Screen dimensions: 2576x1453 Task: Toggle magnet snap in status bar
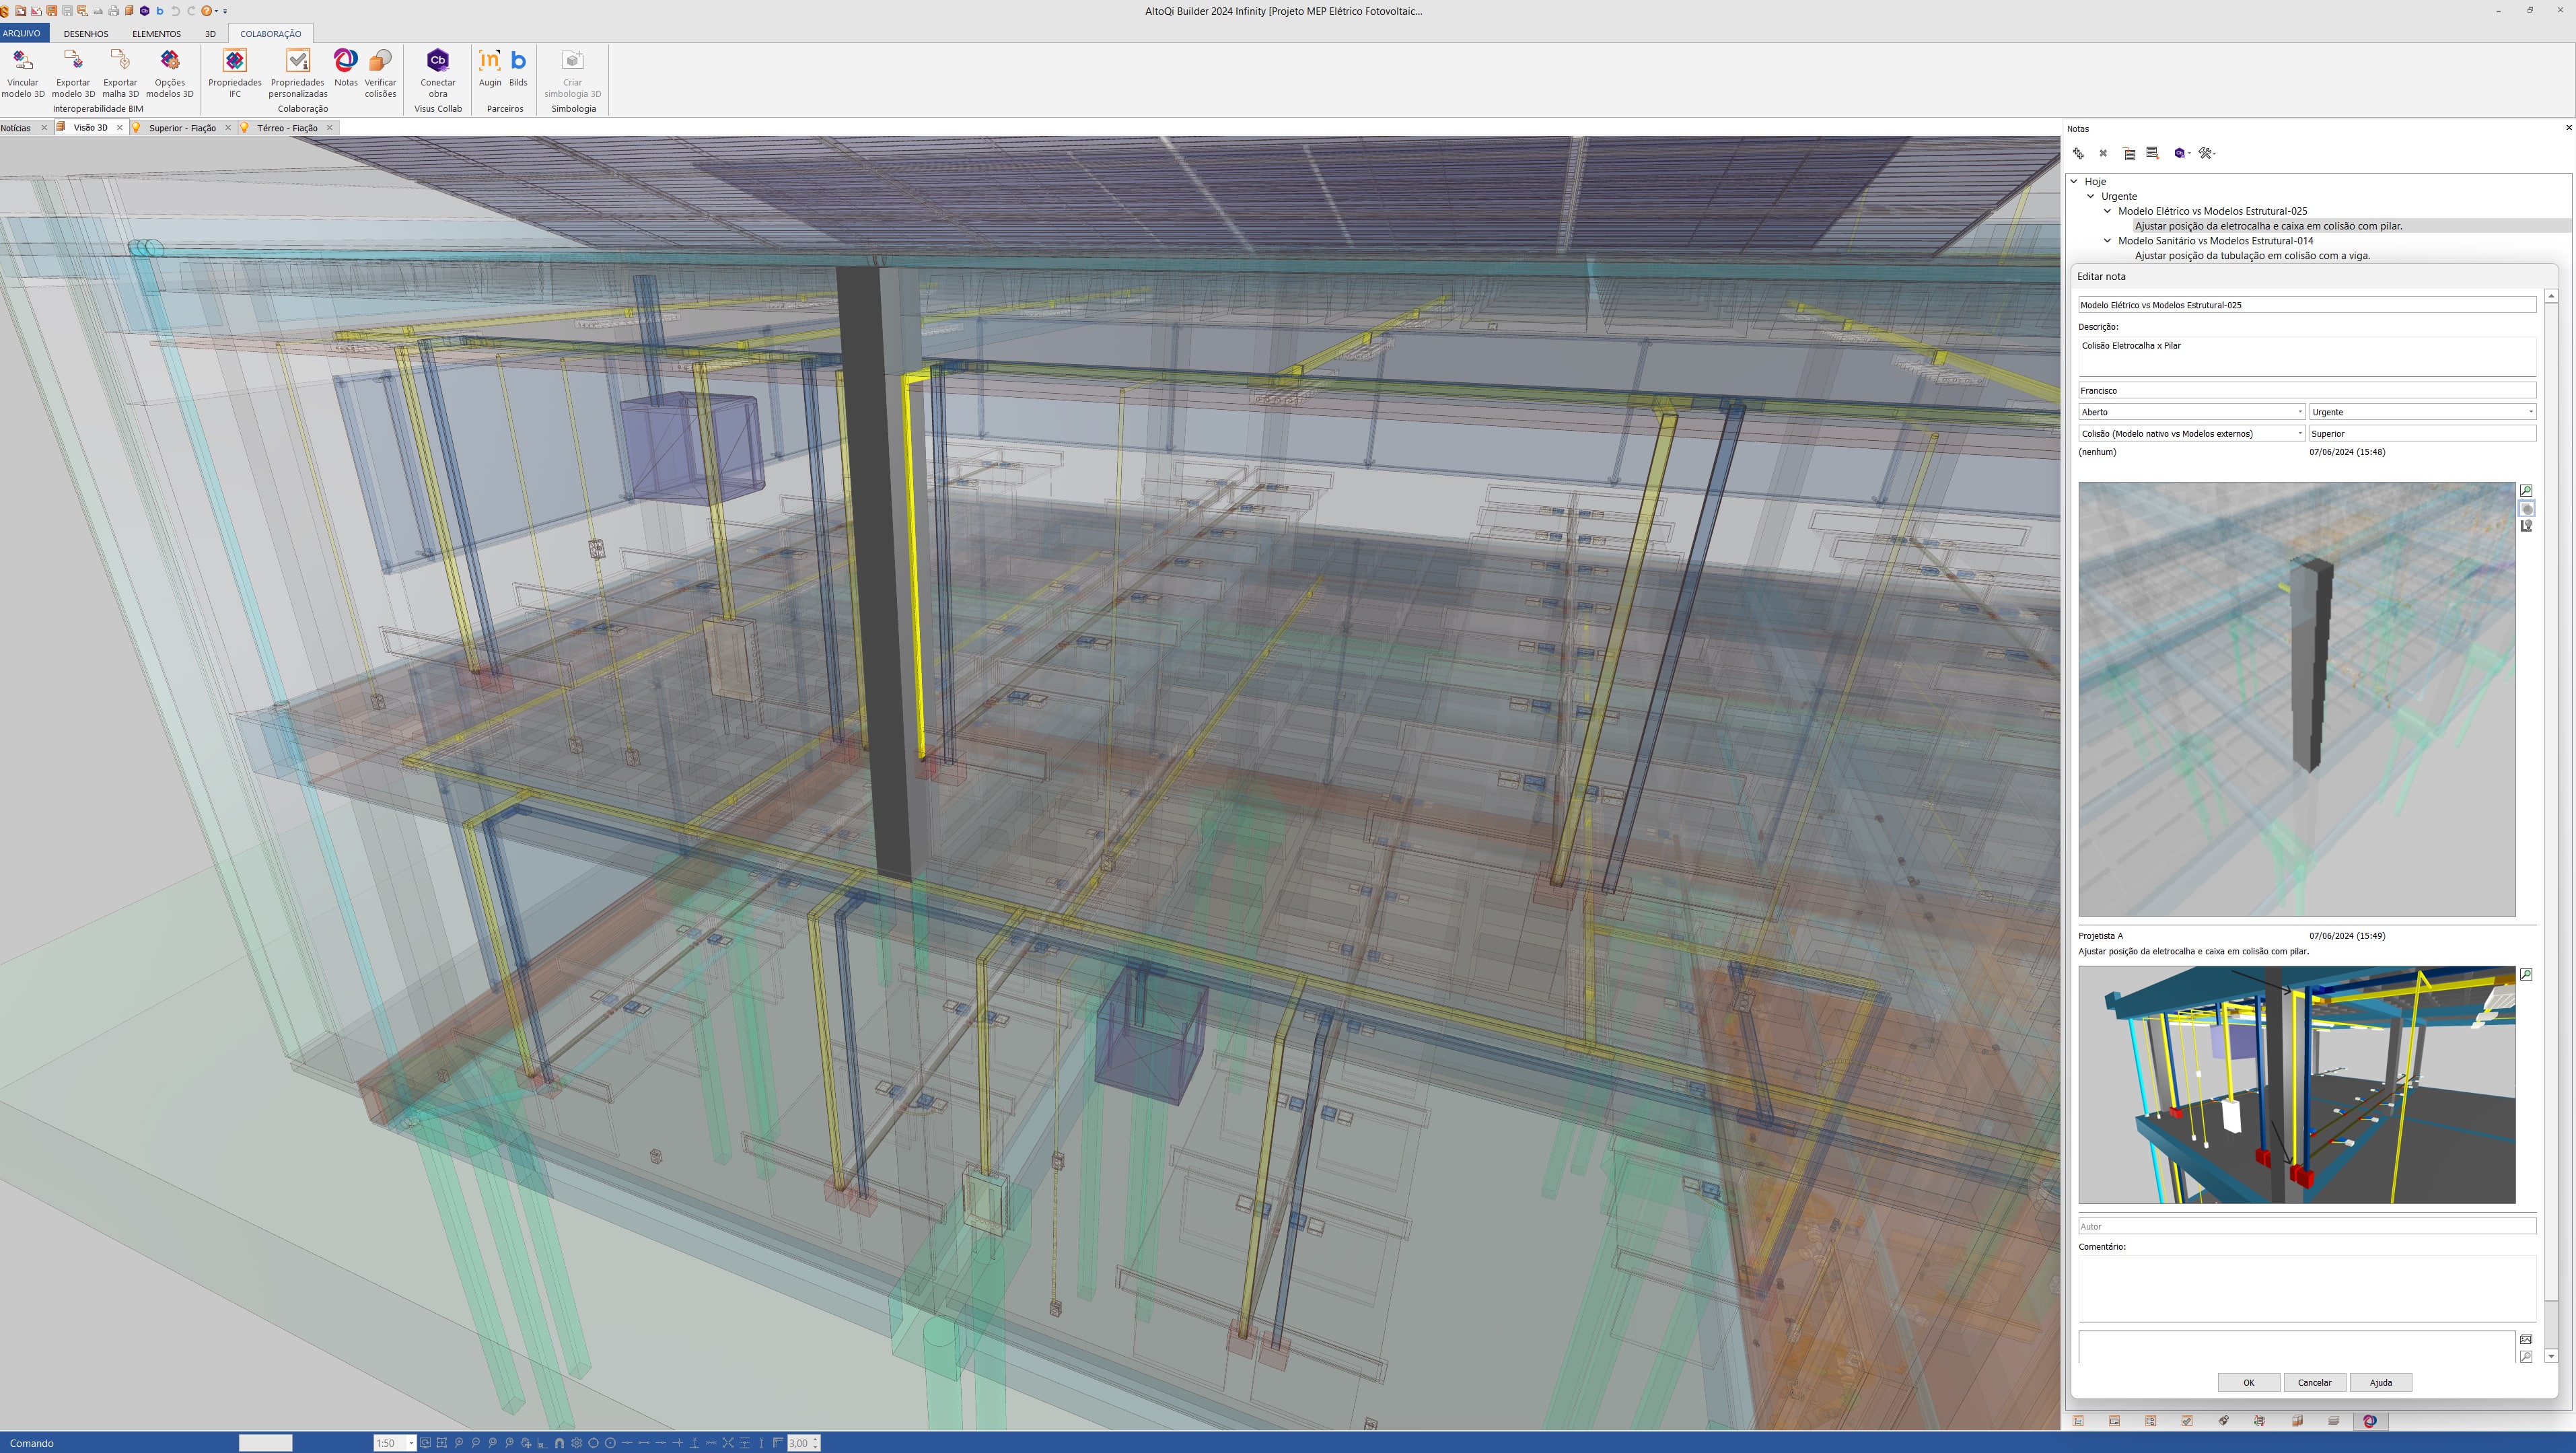coord(559,1443)
